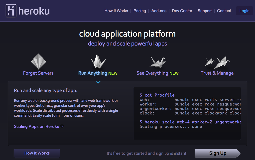Click inside the Procfile terminal code block

(x=187, y=113)
